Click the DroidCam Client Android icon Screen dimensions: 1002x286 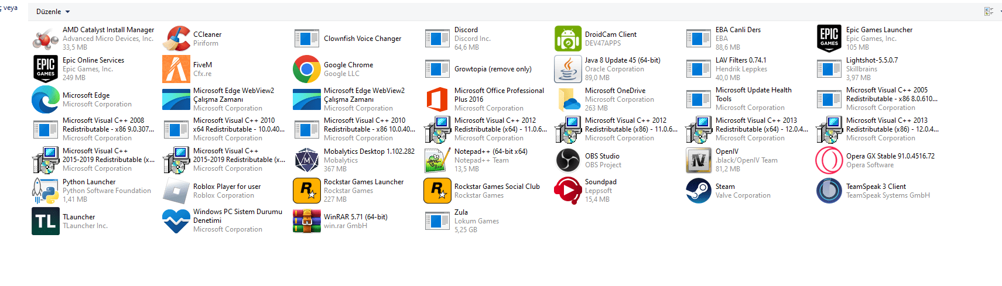(568, 39)
